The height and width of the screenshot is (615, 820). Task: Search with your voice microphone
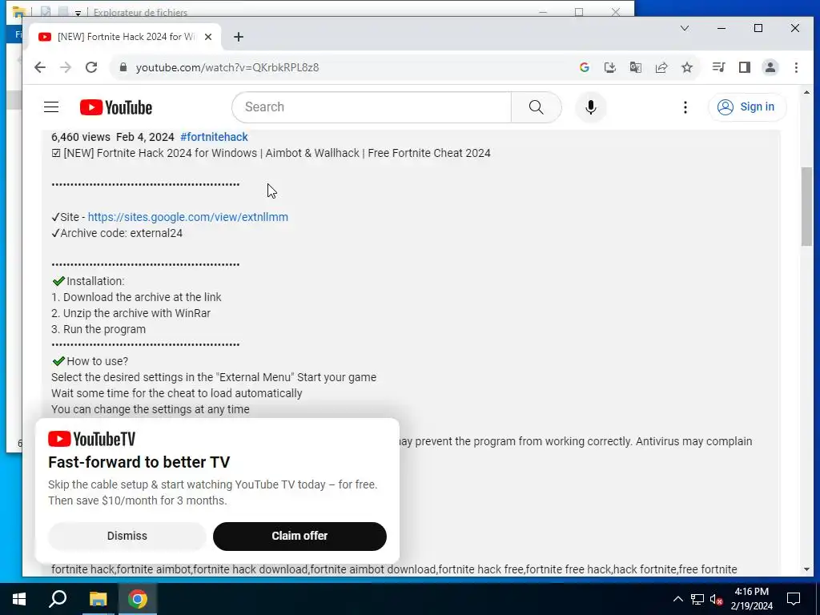tap(590, 107)
